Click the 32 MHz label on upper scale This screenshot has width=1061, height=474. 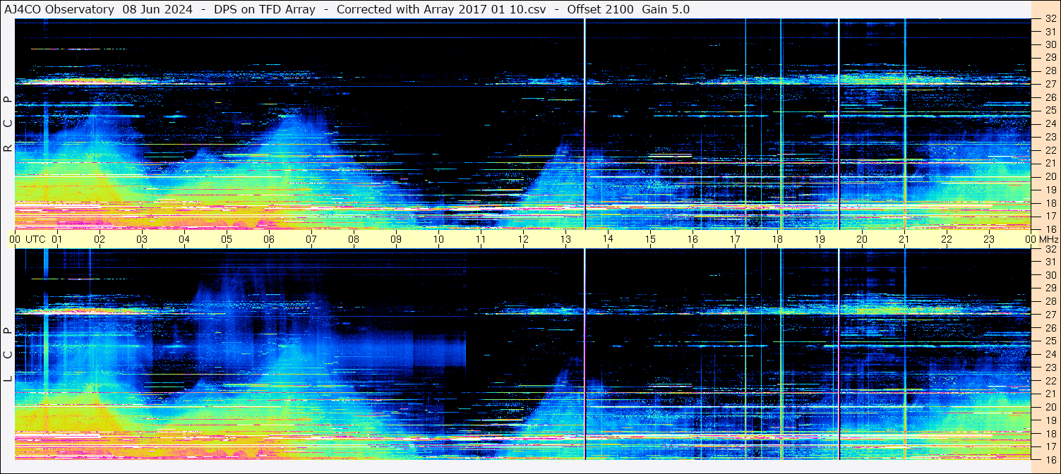pyautogui.click(x=1050, y=19)
